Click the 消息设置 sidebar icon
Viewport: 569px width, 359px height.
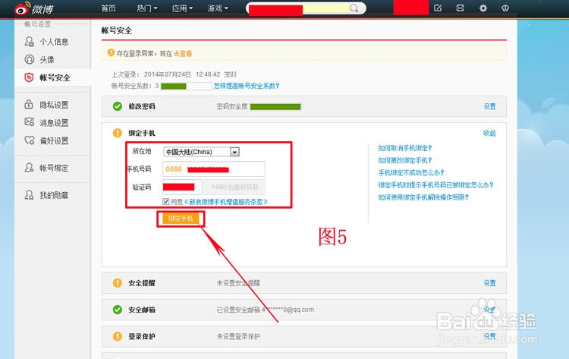pos(29,122)
